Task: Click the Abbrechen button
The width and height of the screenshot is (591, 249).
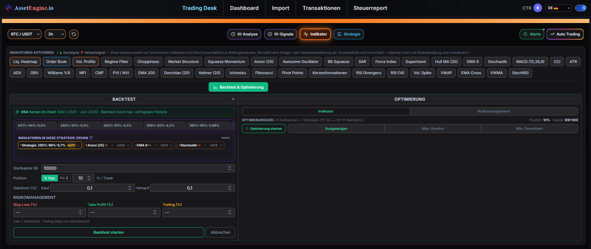Action: tap(220, 232)
